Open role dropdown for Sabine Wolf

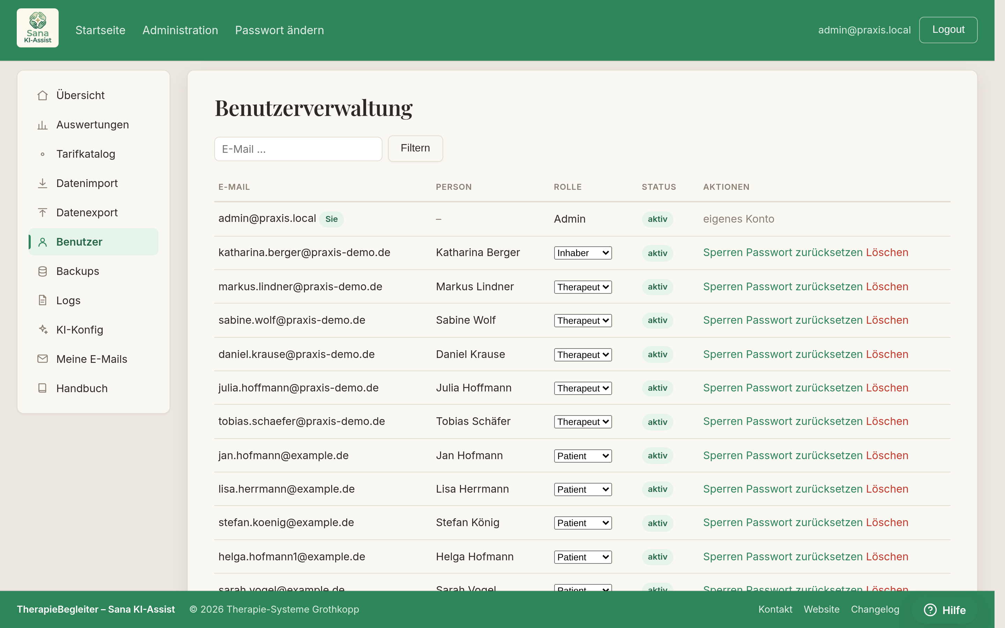pyautogui.click(x=583, y=321)
